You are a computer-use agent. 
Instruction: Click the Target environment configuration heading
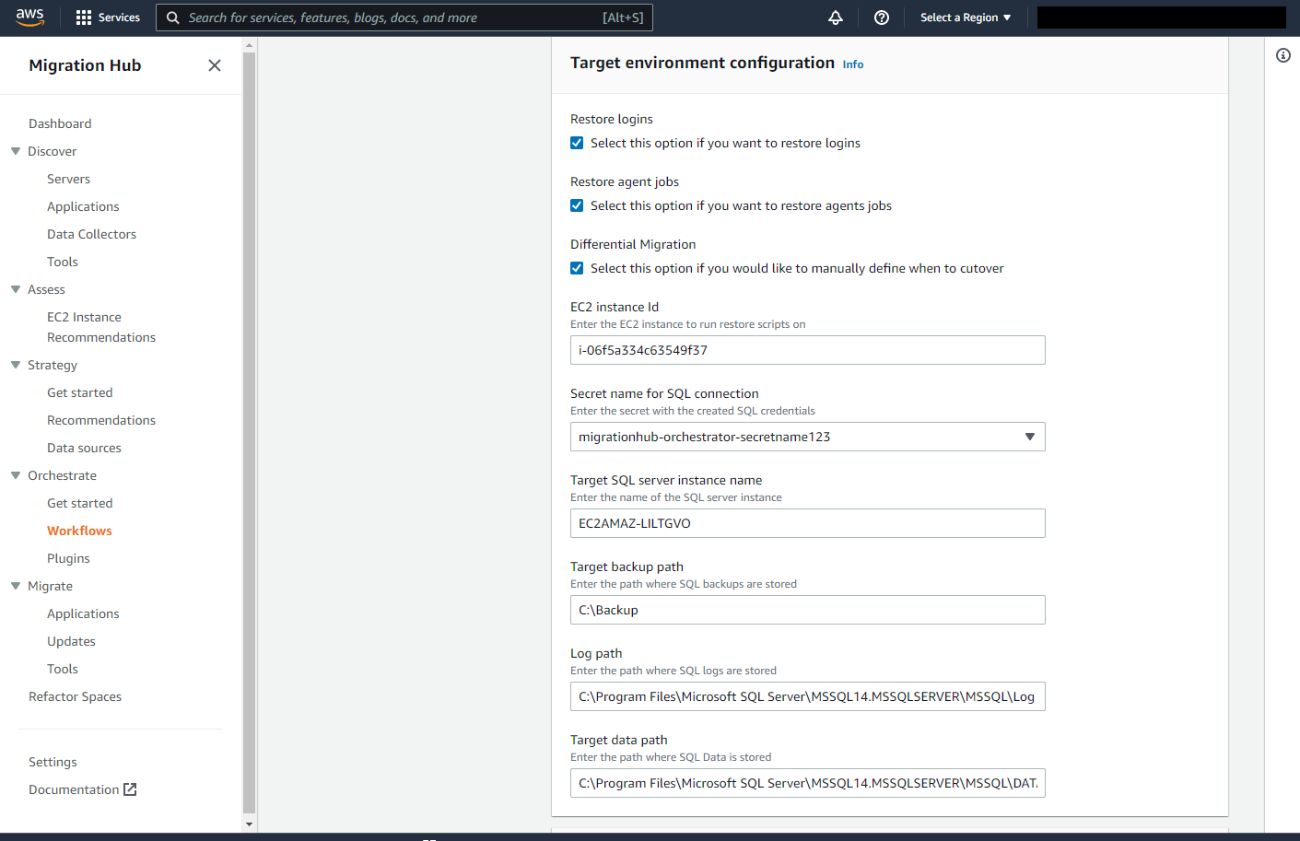pos(702,63)
